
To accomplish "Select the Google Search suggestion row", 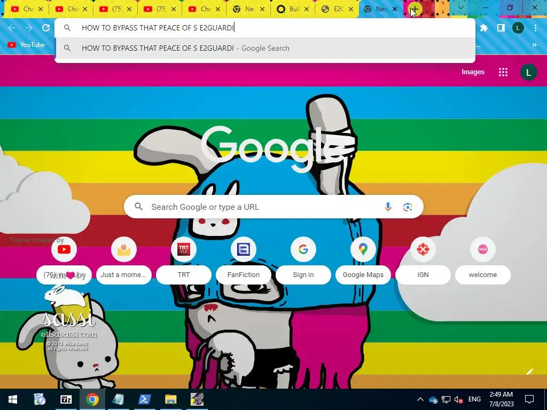I will tap(265, 48).
